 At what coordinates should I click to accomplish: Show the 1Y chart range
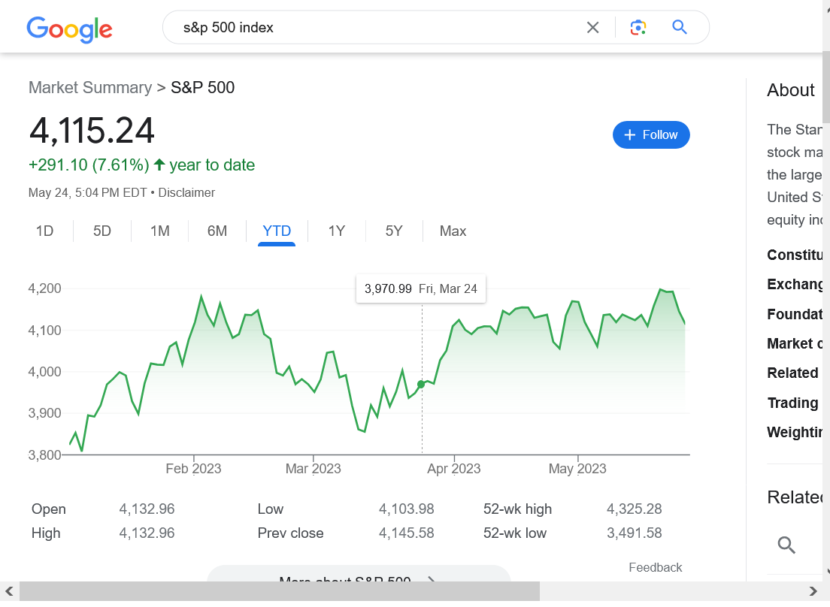pos(337,231)
